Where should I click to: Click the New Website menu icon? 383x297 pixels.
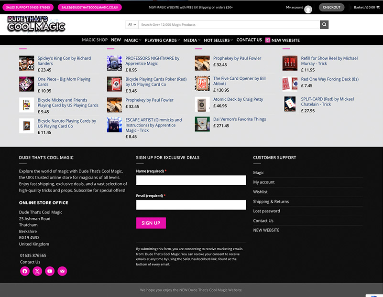268,40
